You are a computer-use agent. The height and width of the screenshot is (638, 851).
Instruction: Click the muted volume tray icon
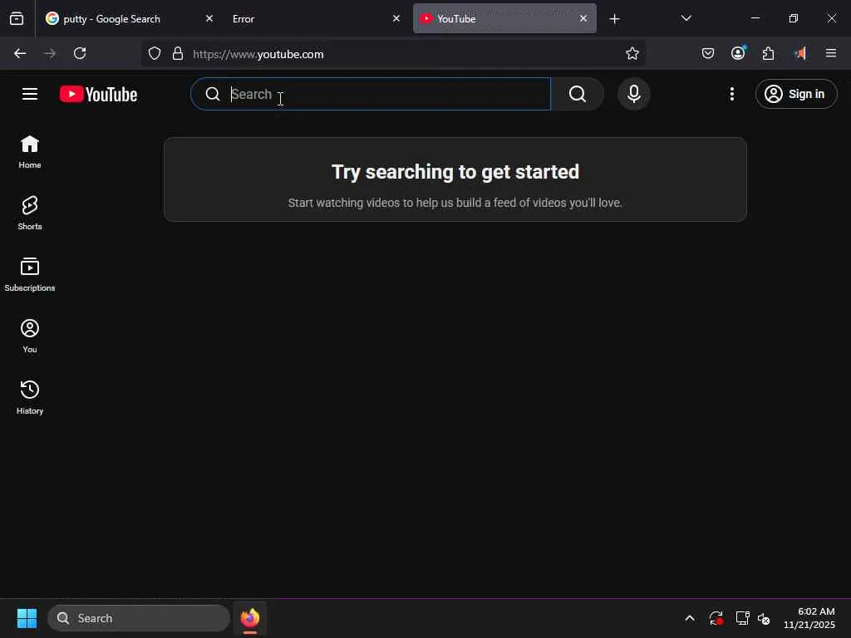click(764, 618)
